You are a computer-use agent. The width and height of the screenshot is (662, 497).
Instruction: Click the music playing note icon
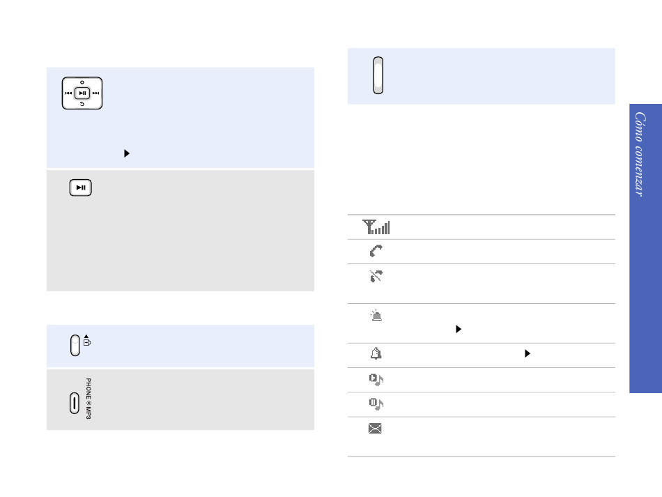[376, 380]
